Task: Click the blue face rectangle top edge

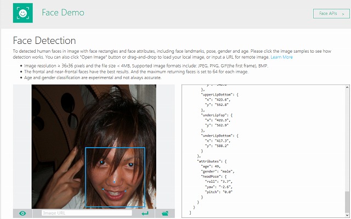Action: click(x=115, y=148)
